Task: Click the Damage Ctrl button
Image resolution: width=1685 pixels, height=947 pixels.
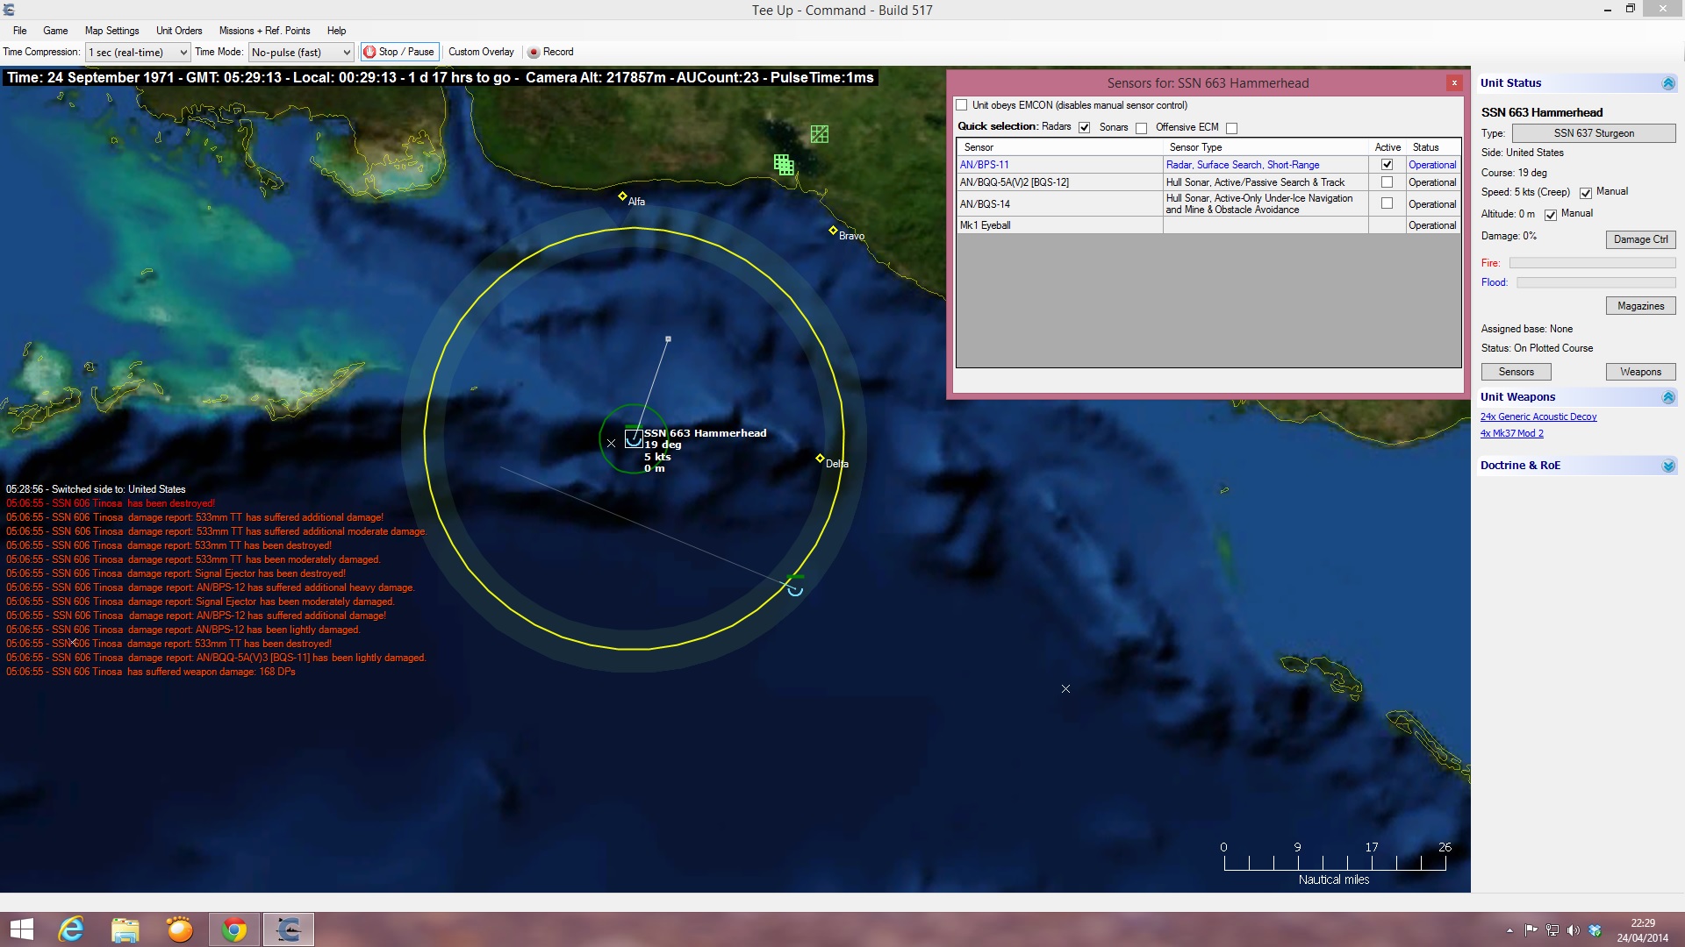Action: (1640, 239)
